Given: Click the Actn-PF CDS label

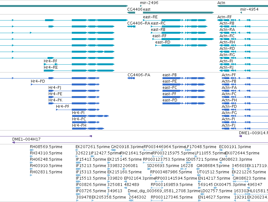Looking at the screenshot, I should click(229, 75).
